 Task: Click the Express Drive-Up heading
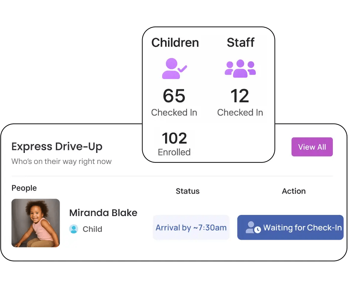[x=57, y=147]
